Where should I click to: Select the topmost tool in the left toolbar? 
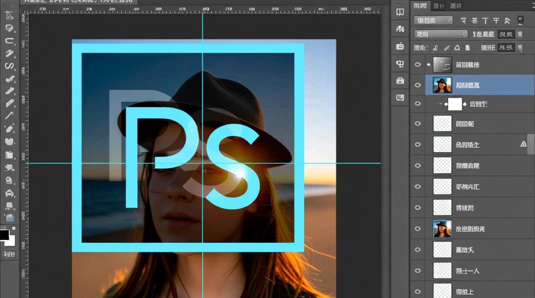[10, 15]
